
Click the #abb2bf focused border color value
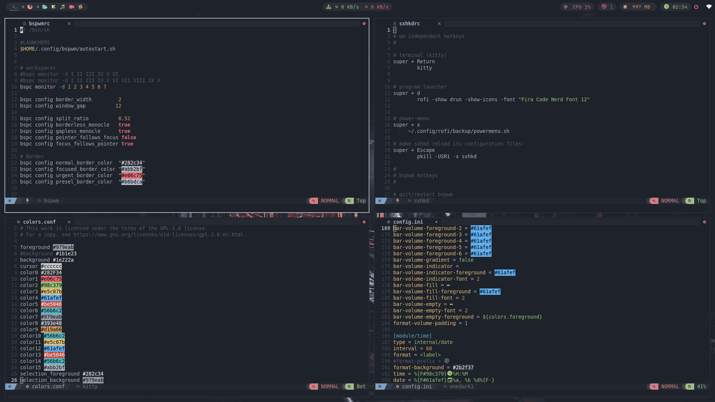tap(132, 169)
